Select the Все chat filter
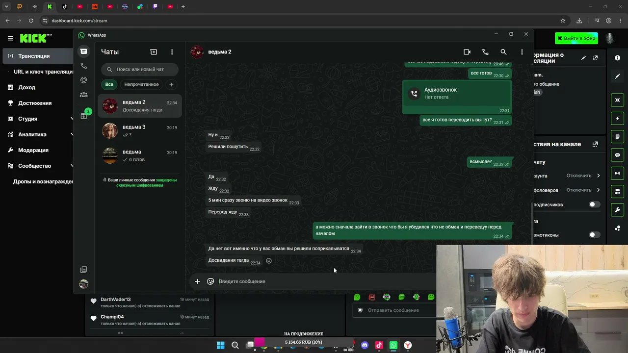Image resolution: width=628 pixels, height=353 pixels. [x=109, y=84]
